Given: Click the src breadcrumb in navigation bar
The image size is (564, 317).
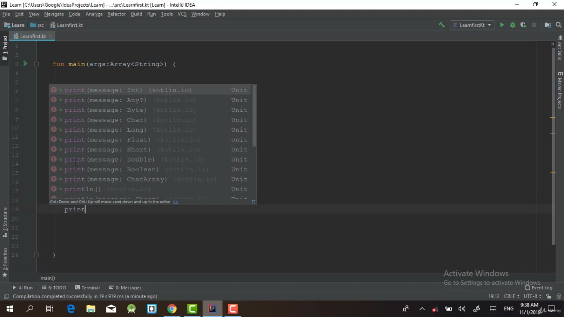Looking at the screenshot, I should (x=37, y=25).
